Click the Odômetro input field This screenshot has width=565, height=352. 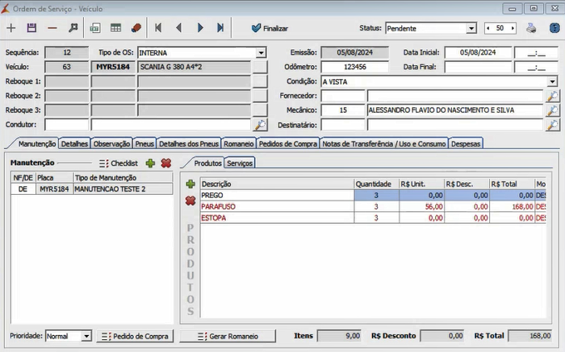pos(355,67)
